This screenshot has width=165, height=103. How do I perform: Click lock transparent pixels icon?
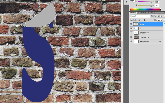point(136,20)
